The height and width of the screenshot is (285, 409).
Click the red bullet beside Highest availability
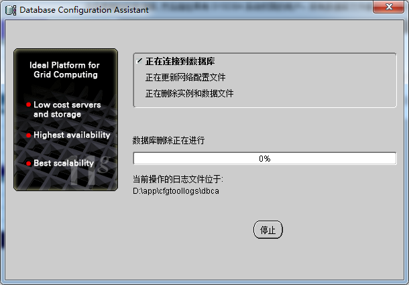(x=28, y=135)
